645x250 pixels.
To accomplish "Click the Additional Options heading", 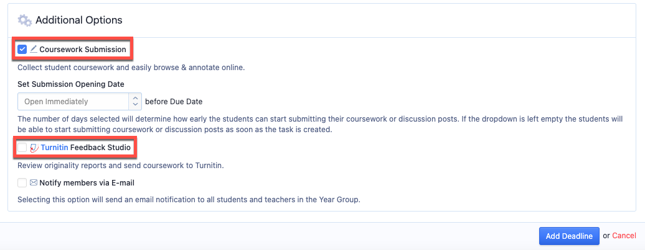I will (79, 20).
